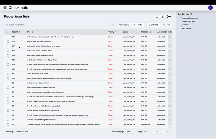Open row 95 details arrow

click(x=170, y=101)
